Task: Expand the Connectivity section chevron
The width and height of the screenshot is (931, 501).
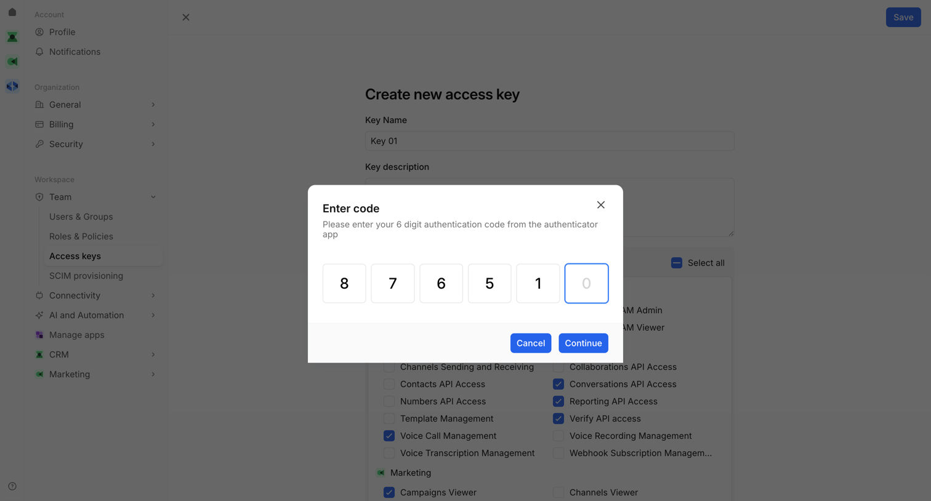Action: [x=153, y=295]
